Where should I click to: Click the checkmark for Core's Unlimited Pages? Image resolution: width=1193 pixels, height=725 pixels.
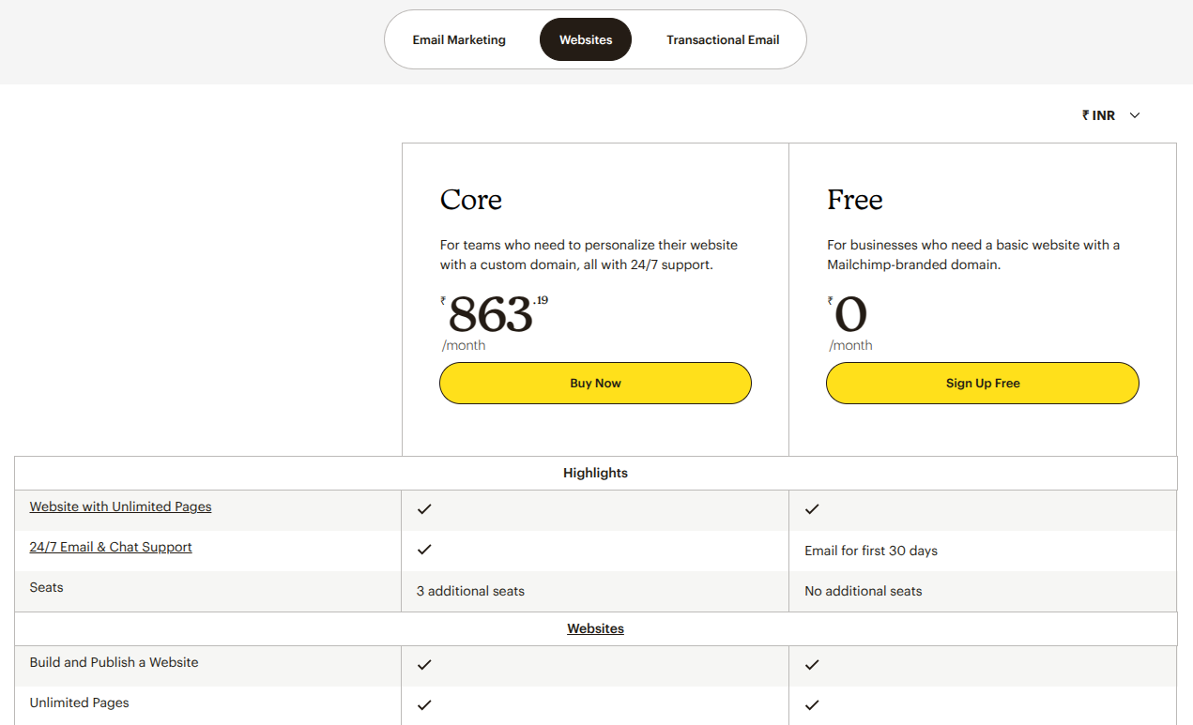point(424,704)
